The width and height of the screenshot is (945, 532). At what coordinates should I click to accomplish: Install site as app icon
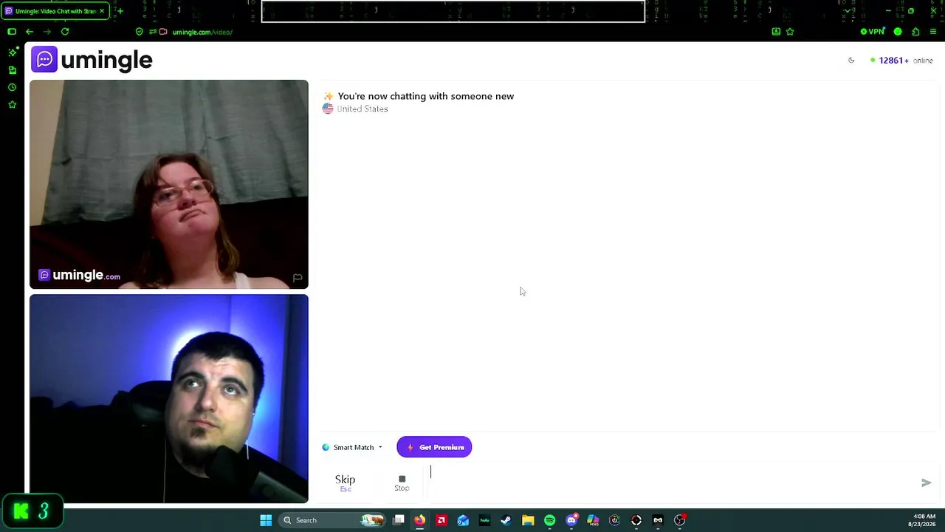click(776, 32)
